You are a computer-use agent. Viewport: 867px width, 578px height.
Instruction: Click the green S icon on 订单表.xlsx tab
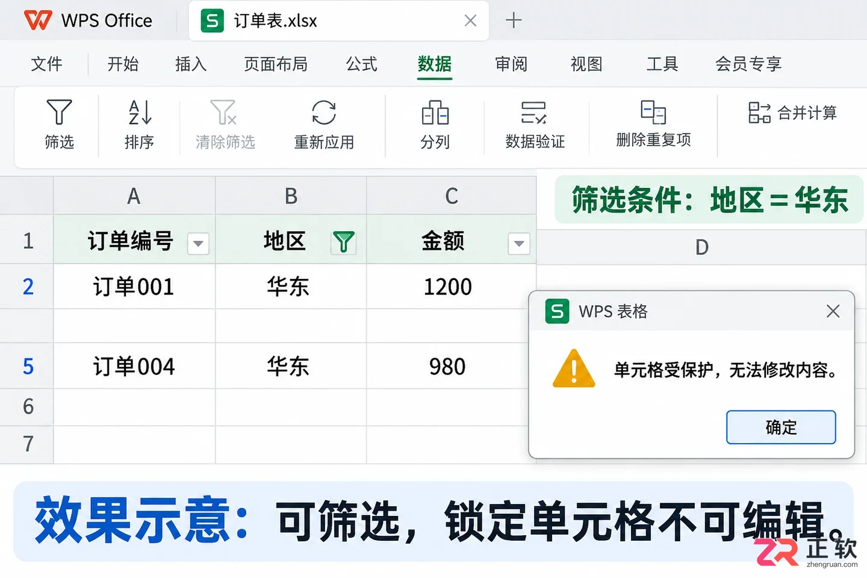(212, 20)
